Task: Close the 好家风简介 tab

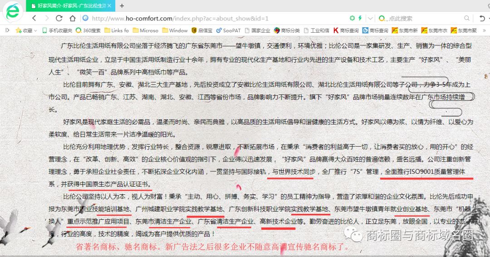Action: tap(109, 5)
